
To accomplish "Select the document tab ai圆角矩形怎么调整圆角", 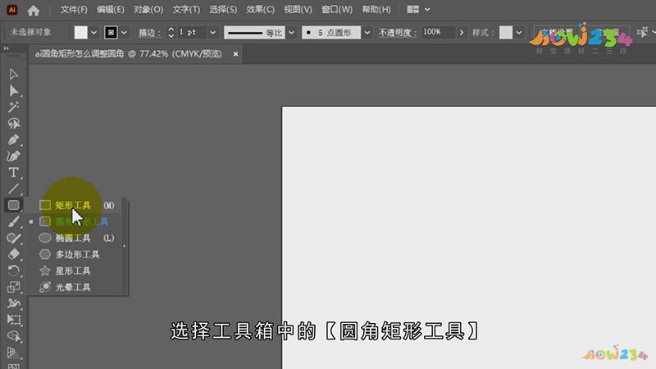I will click(x=129, y=54).
